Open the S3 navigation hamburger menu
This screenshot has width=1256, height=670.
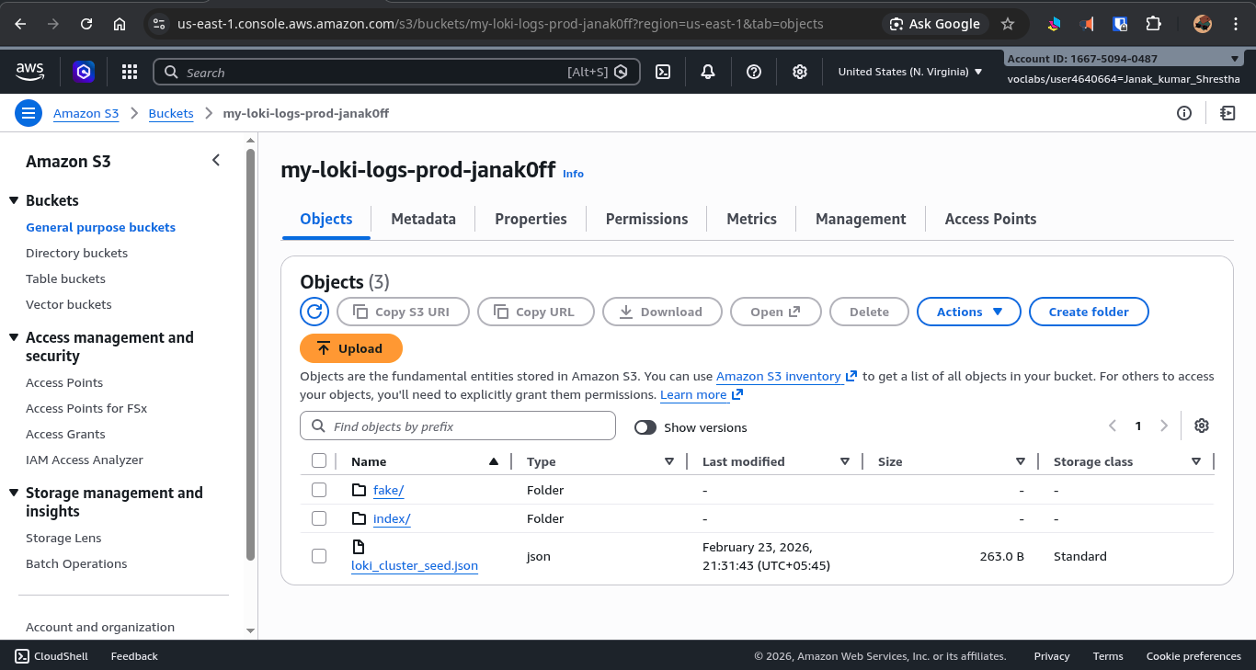coord(28,112)
